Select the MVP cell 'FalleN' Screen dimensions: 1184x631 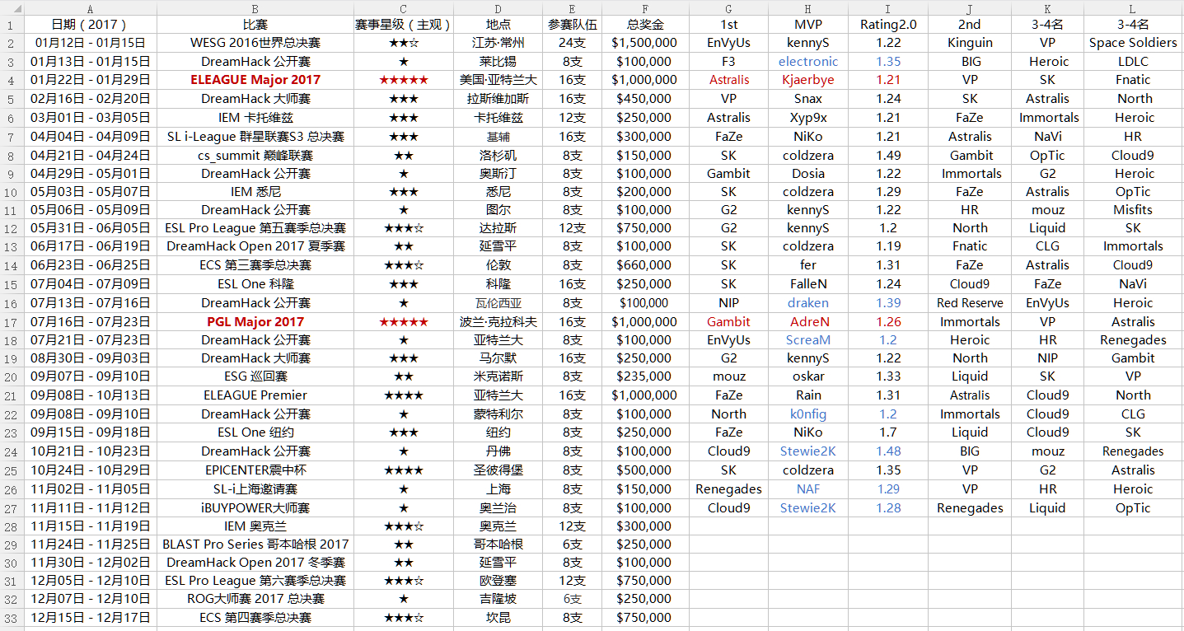[x=808, y=284]
